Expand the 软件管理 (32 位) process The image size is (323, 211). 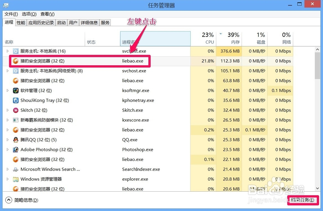tap(8, 90)
